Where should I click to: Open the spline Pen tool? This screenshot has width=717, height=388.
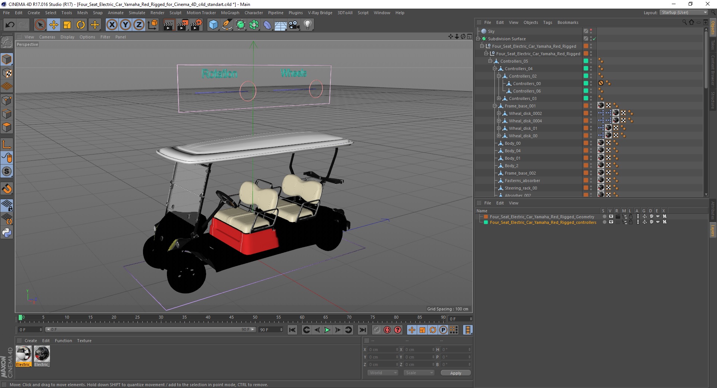pos(227,25)
